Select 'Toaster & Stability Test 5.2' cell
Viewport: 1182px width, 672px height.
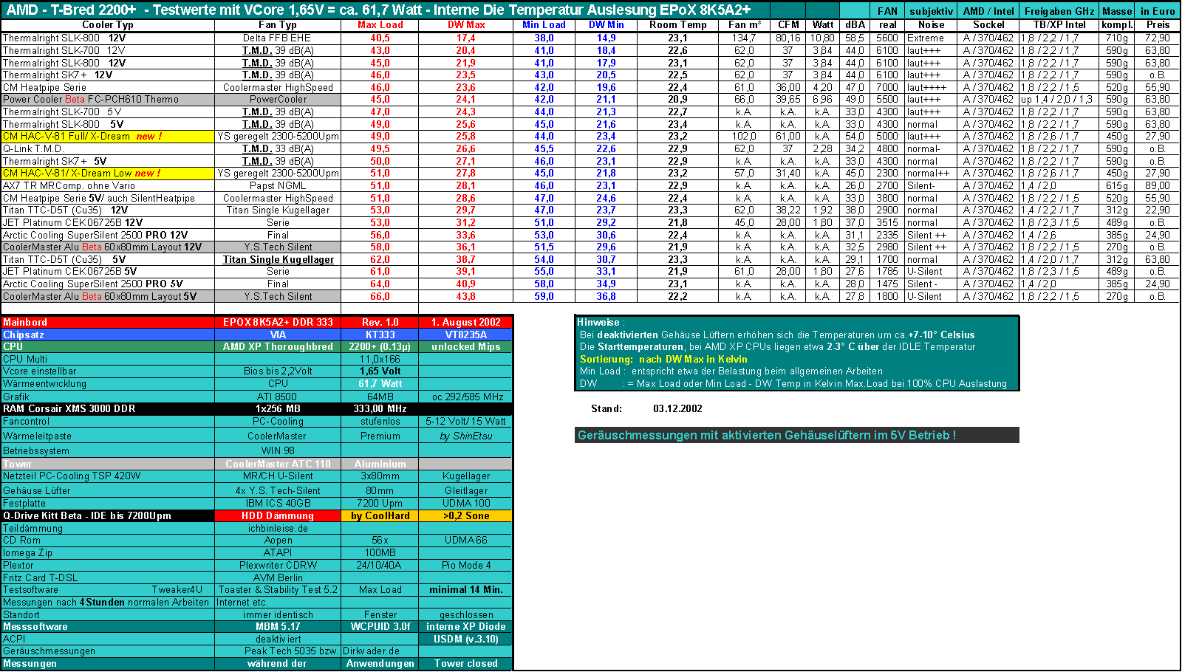tap(278, 590)
